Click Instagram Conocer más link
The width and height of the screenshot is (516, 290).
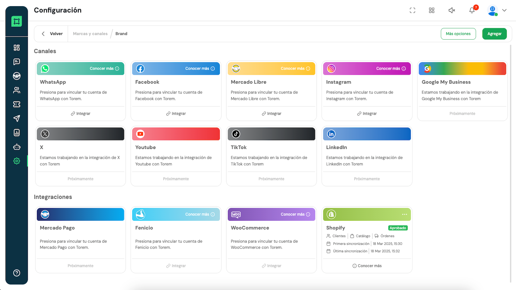[x=391, y=69]
